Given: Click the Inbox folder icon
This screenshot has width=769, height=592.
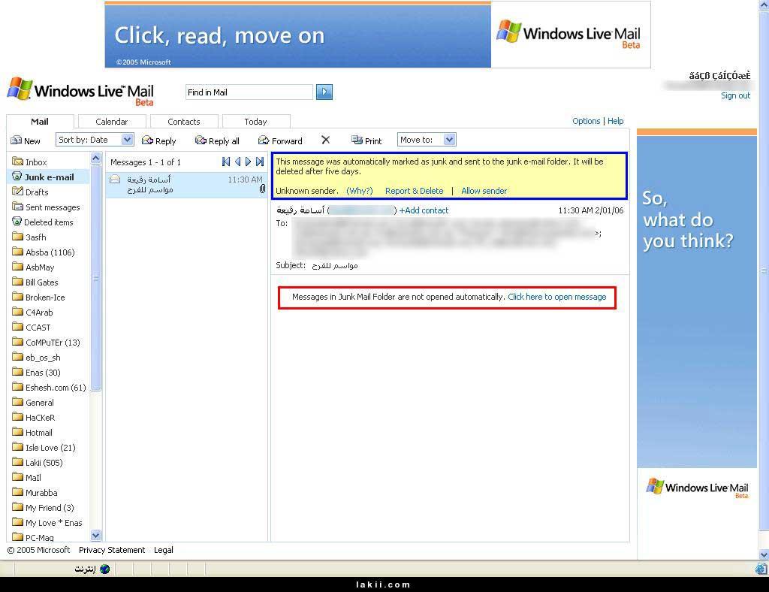Looking at the screenshot, I should (x=18, y=161).
